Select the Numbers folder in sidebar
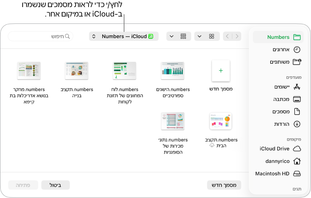 pos(278,37)
